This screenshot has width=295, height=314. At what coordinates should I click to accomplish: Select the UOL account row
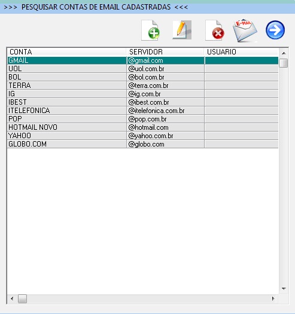click(142, 69)
